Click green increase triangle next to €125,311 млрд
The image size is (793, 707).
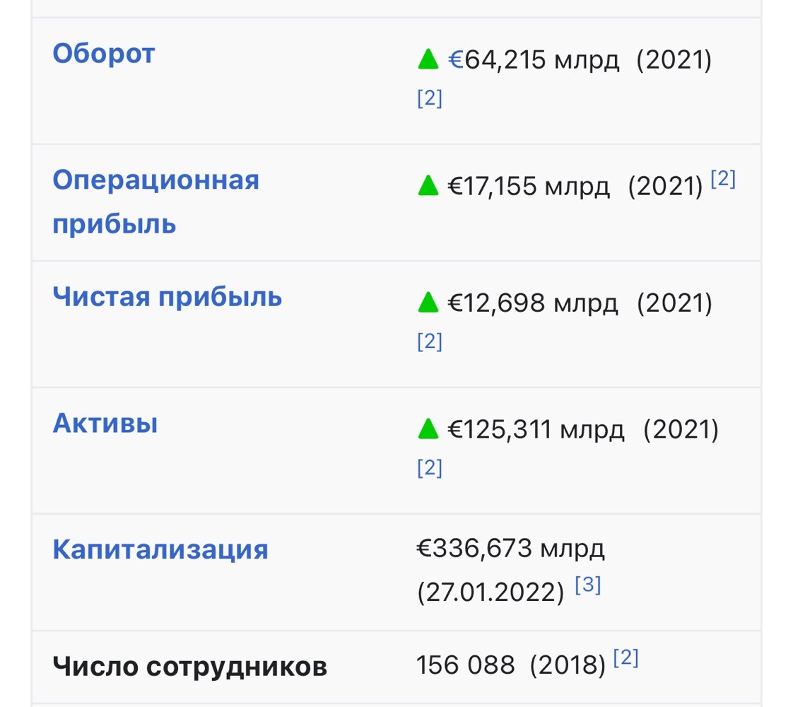[x=428, y=429]
